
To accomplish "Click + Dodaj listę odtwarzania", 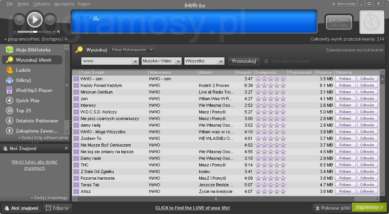I will coord(43,138).
